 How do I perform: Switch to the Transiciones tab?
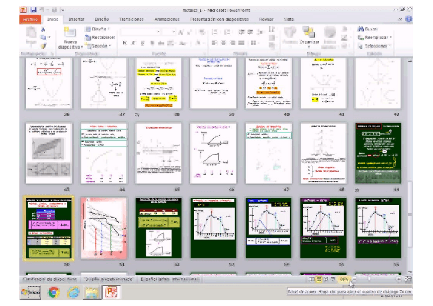[x=132, y=19]
